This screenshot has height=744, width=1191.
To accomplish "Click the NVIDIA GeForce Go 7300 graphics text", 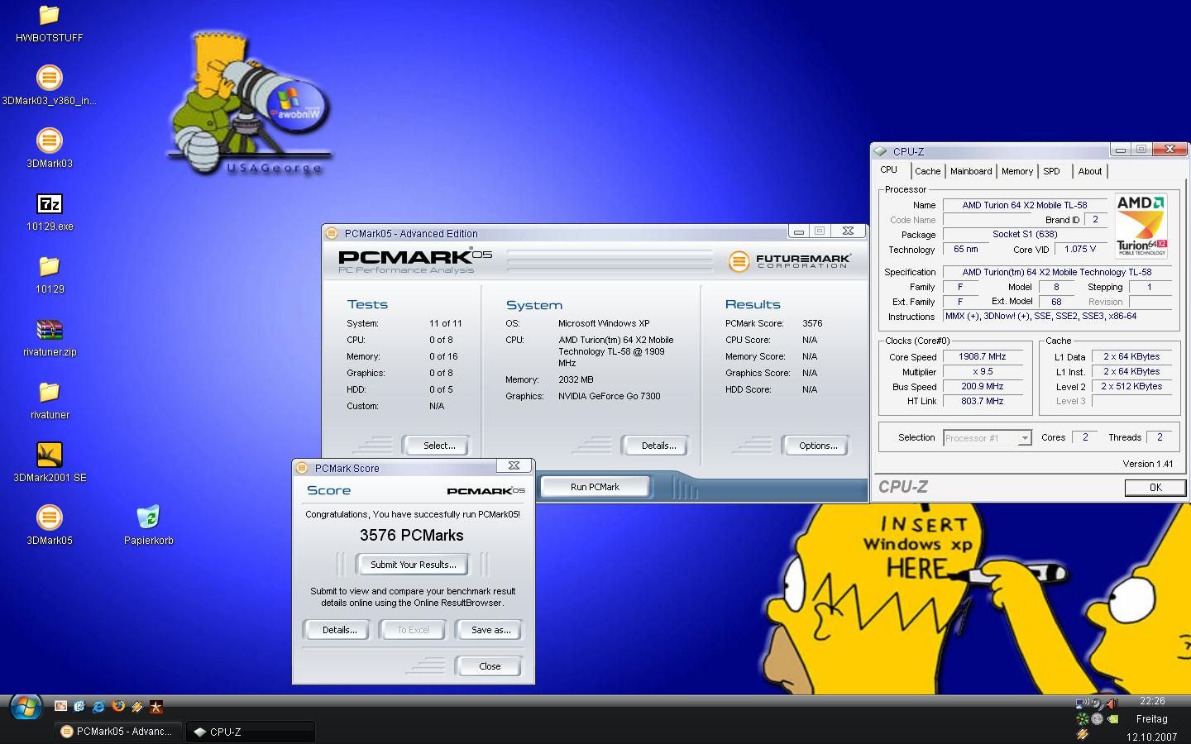I will 610,396.
